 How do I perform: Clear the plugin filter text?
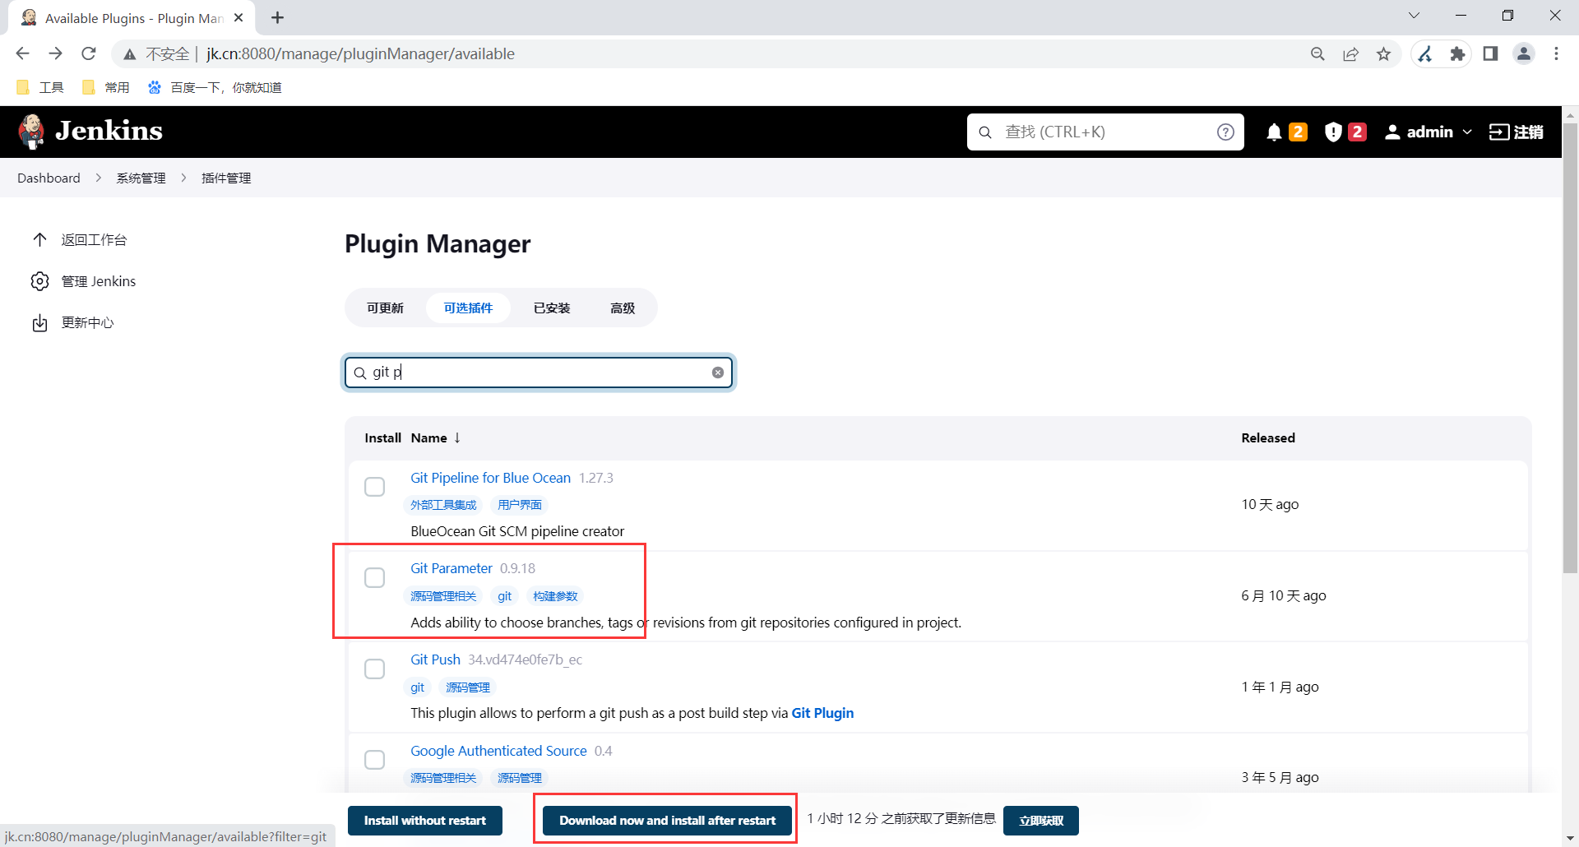click(718, 373)
